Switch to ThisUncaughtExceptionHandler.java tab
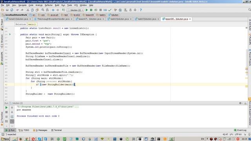 click(x=53, y=19)
